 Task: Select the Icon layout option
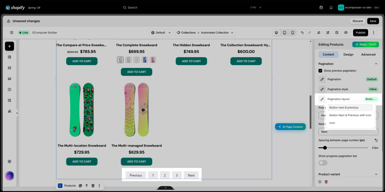[x=350, y=123]
